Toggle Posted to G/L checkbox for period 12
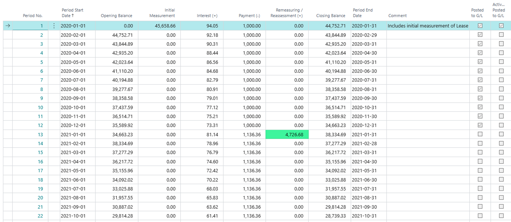The image size is (511, 222). pyautogui.click(x=480, y=125)
